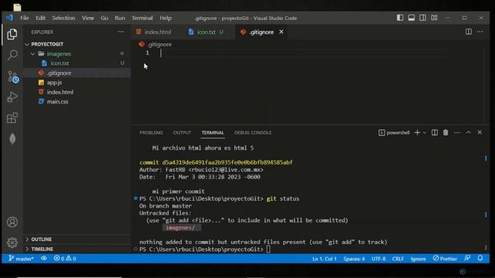Viewport: 495px width, 278px height.
Task: Close the .gitignore tab
Action: point(282,32)
